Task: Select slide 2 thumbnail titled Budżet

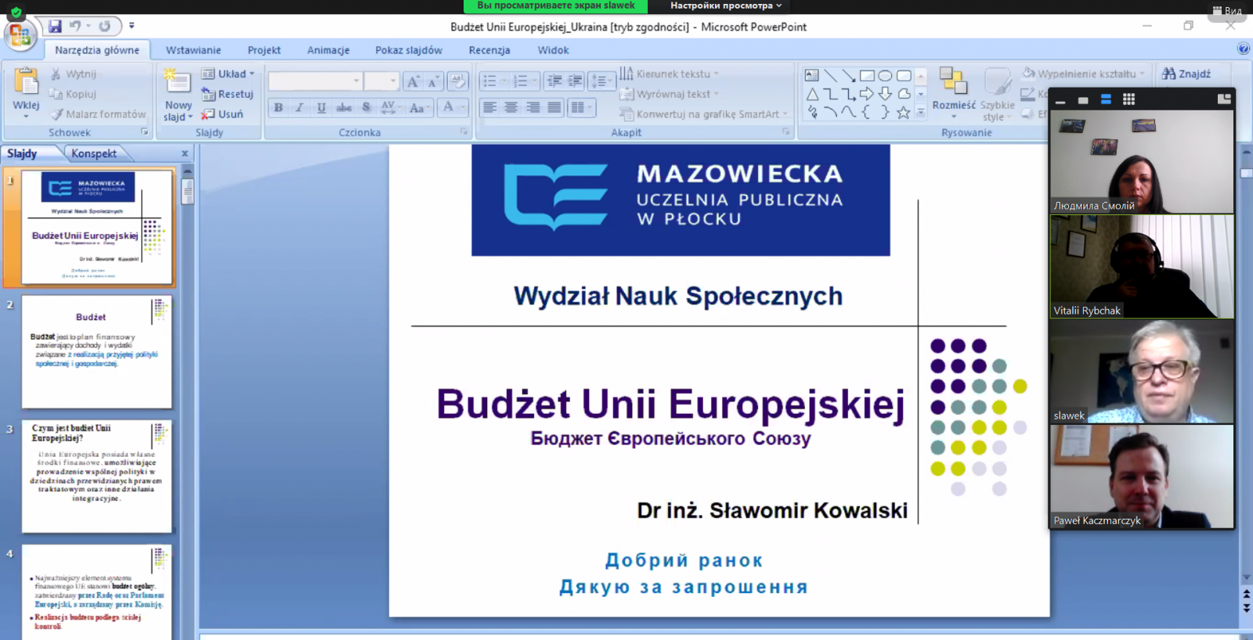Action: click(97, 352)
